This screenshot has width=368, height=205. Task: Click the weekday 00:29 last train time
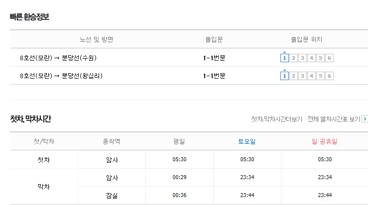[x=180, y=177]
